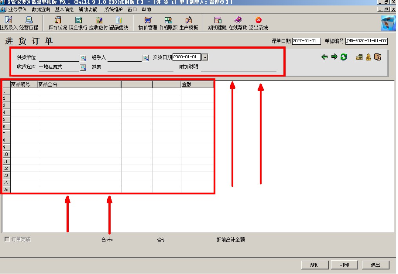Viewport: 398px width, 274px height.
Task: Go to previous order with left arrow
Action: tap(325, 57)
